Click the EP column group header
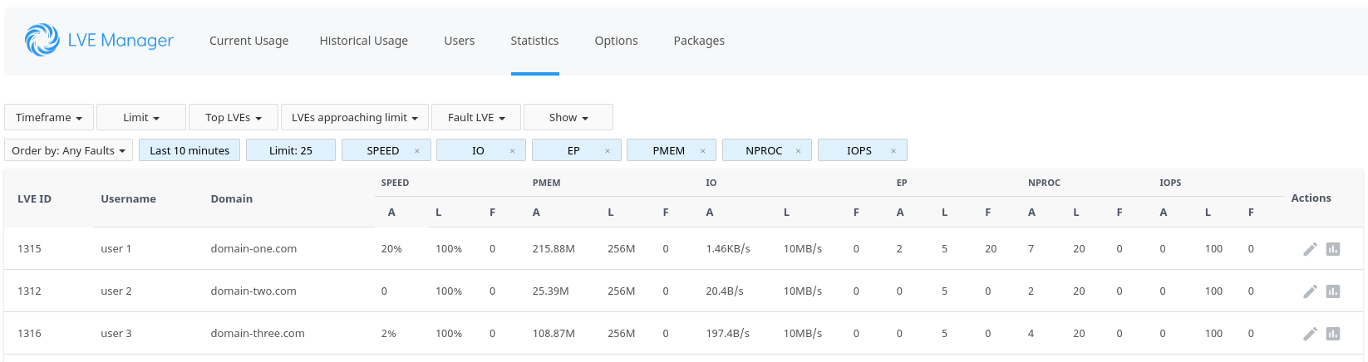The height and width of the screenshot is (362, 1368). click(x=902, y=183)
